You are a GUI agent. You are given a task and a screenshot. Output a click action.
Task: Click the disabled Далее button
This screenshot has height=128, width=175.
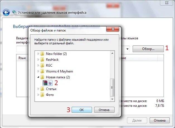click(x=137, y=120)
